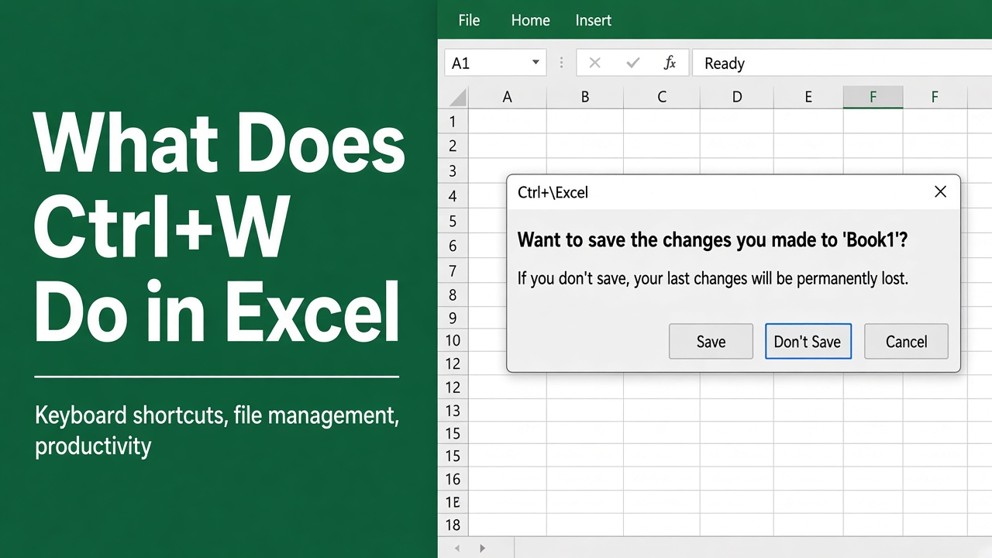
Task: Switch to the Home ribbon tab
Action: [x=530, y=20]
